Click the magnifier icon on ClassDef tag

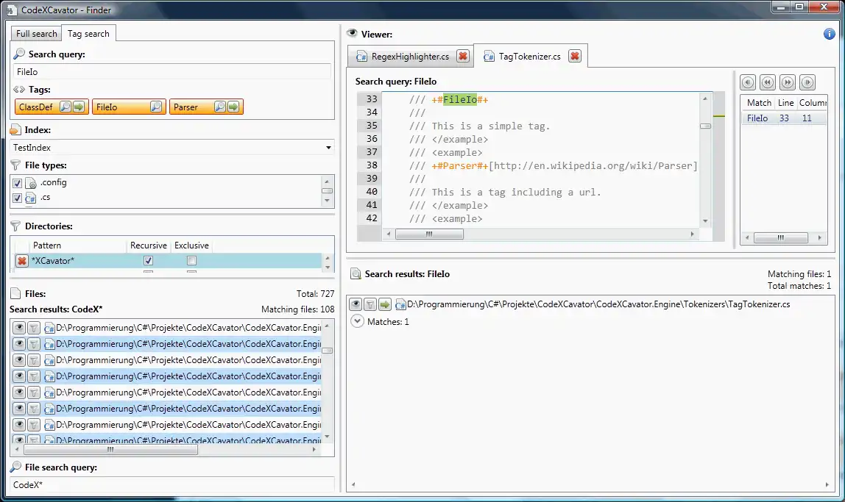(66, 107)
